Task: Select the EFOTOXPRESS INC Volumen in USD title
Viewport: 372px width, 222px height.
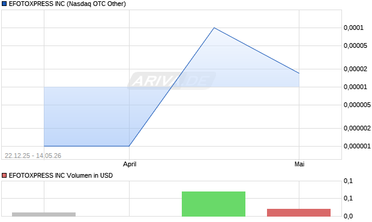Action: tap(61, 175)
